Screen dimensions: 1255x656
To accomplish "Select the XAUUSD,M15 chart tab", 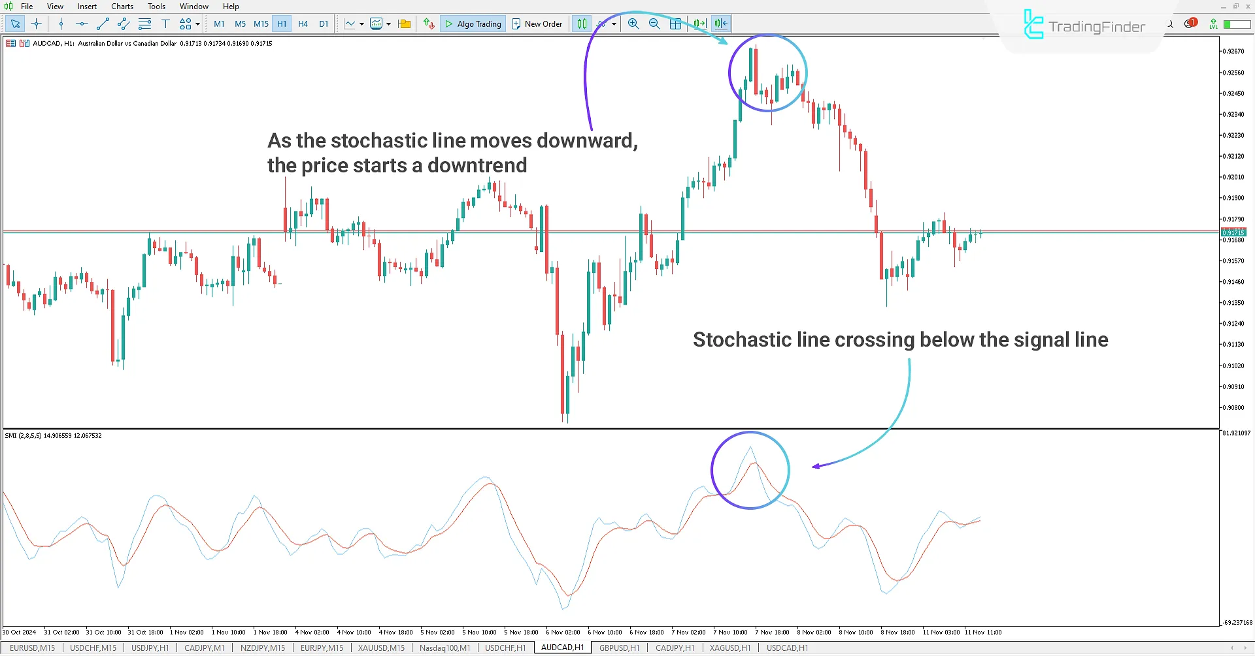I will [x=380, y=647].
